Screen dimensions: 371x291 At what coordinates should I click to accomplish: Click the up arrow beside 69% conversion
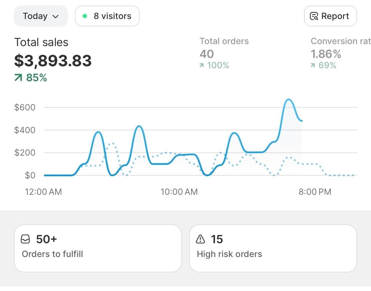point(313,66)
